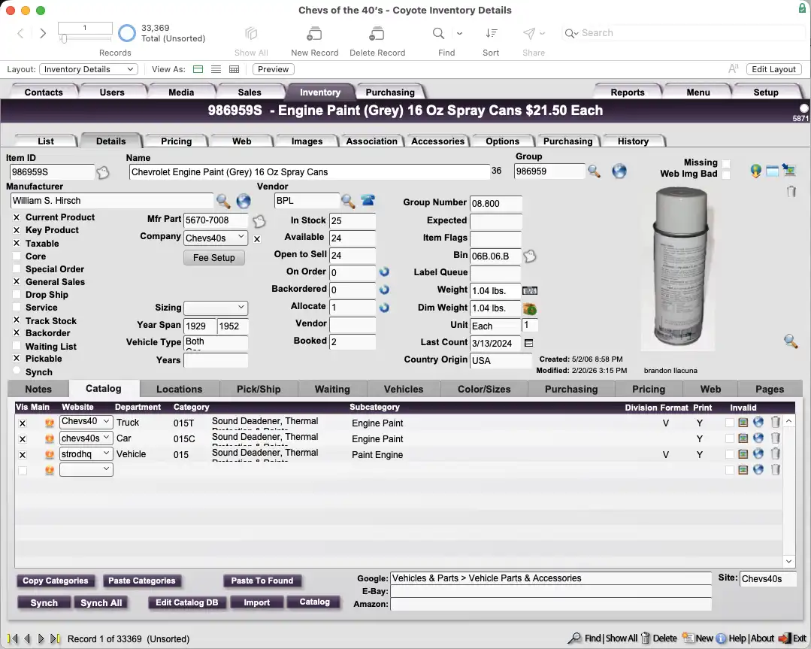Click the Copy Categories button
The image size is (811, 649).
click(x=56, y=581)
